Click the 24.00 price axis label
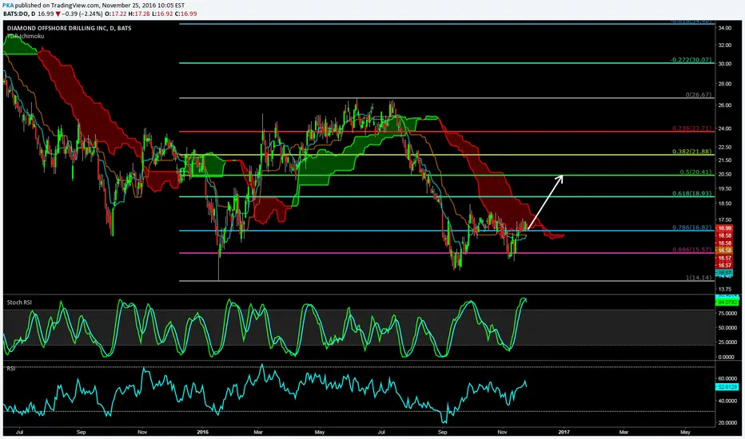 click(x=724, y=129)
